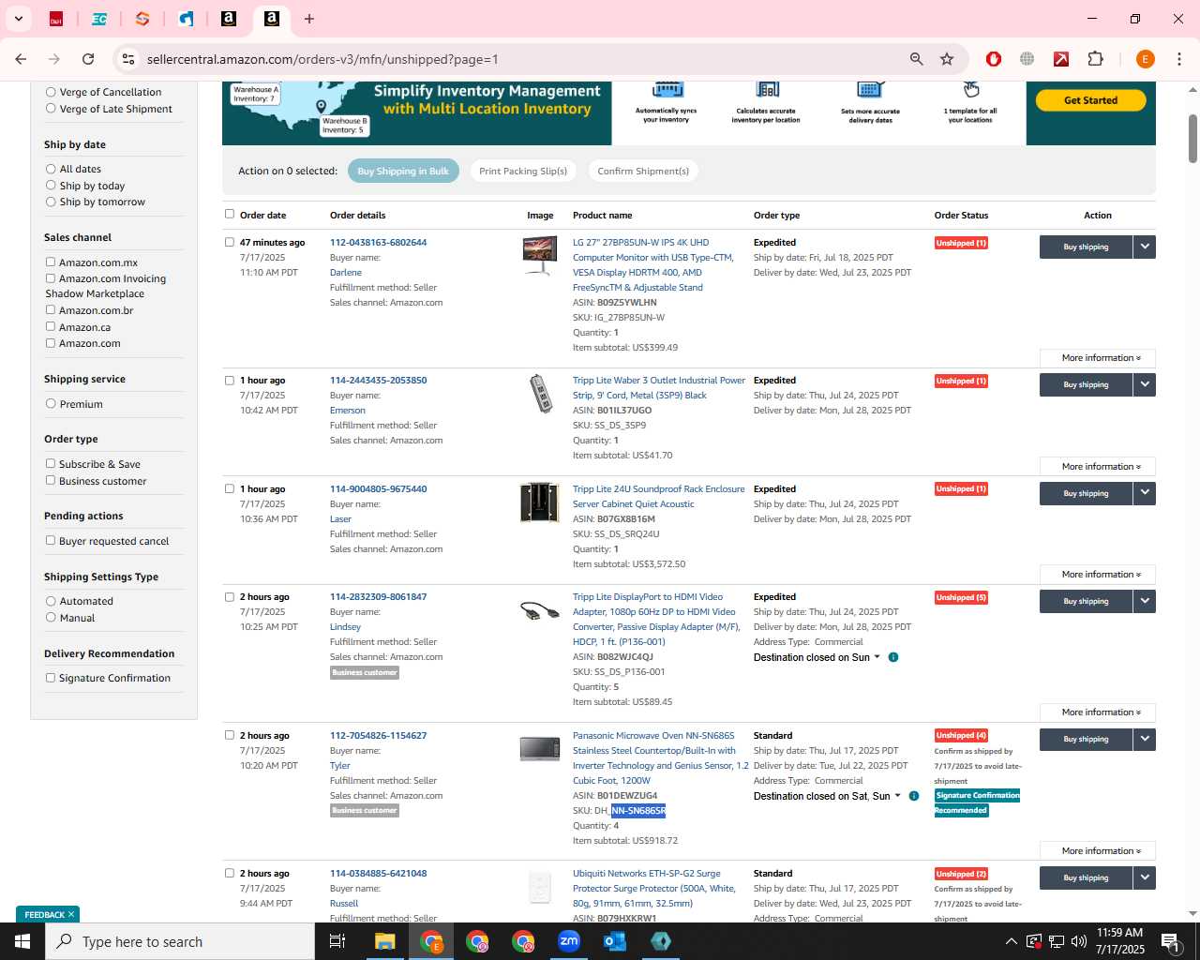Open Windows Start menu
Image resolution: width=1200 pixels, height=960 pixels.
tap(22, 941)
